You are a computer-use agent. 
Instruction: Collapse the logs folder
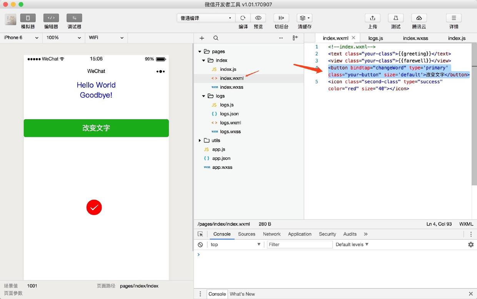(203, 96)
